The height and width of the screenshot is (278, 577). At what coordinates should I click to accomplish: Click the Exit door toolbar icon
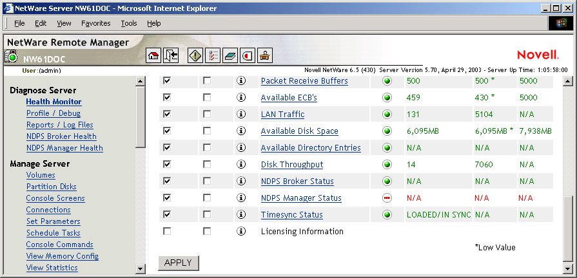coord(171,55)
